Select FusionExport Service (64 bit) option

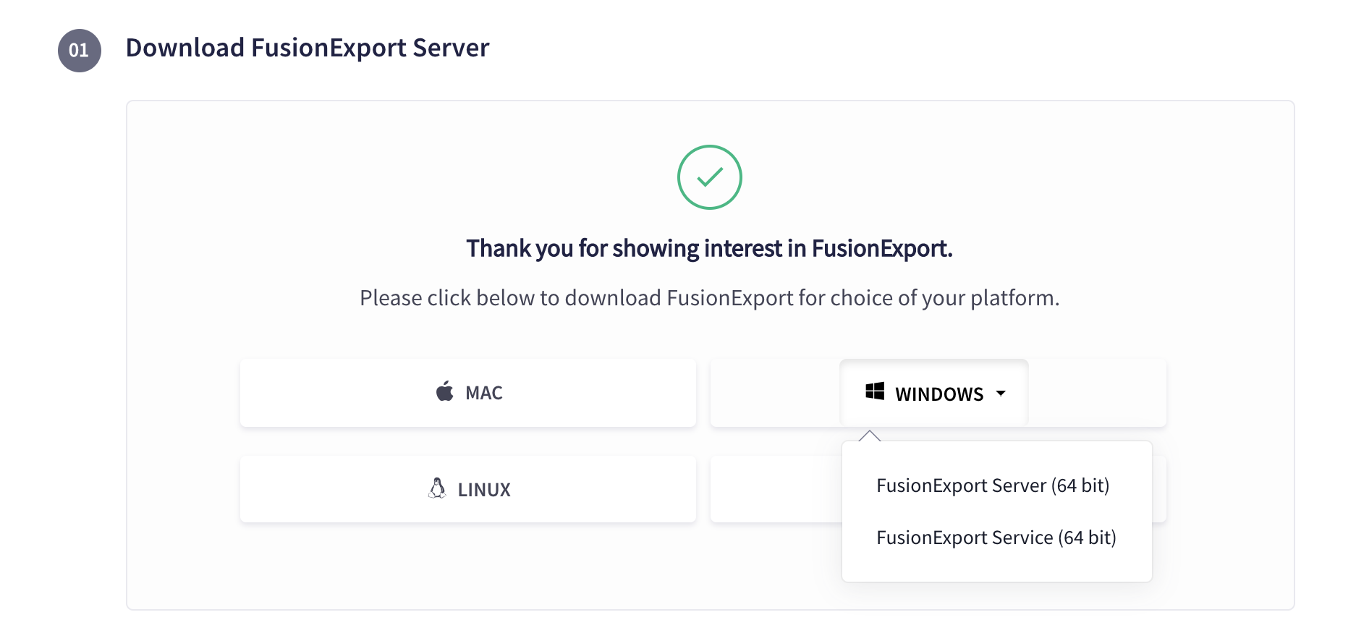pyautogui.click(x=996, y=538)
